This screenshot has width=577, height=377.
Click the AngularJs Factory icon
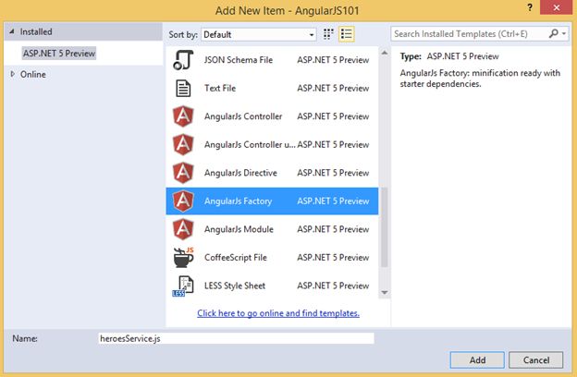point(183,201)
